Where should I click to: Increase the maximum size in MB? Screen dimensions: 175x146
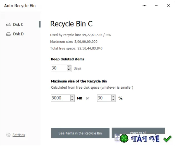(x=72, y=97)
